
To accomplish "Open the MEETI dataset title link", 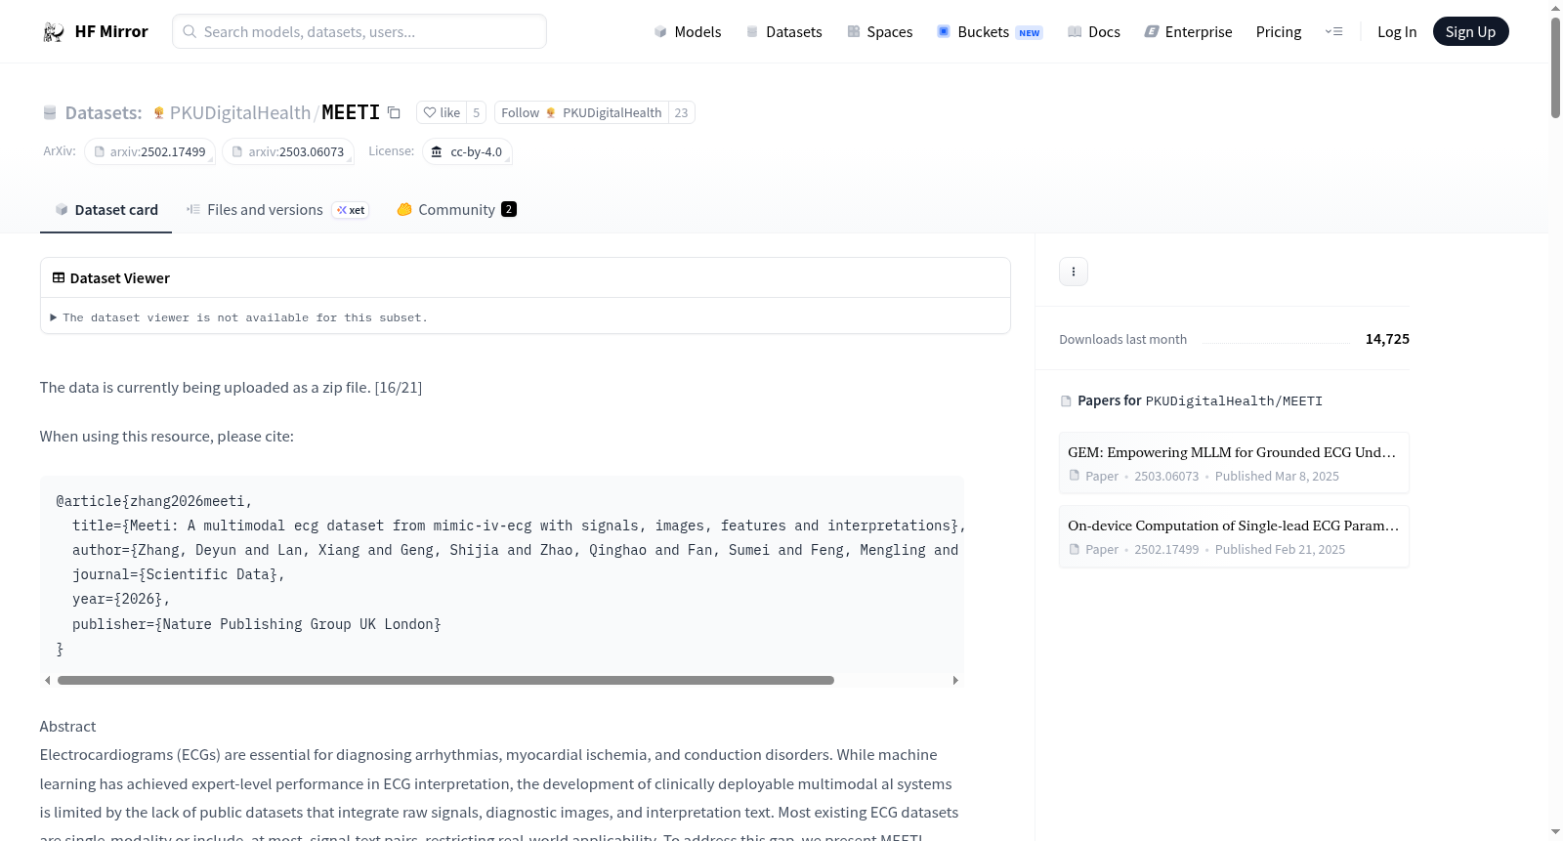I will 351,112.
